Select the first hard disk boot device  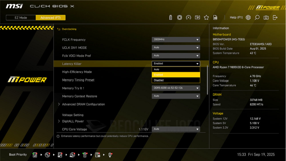pyautogui.click(x=35, y=155)
